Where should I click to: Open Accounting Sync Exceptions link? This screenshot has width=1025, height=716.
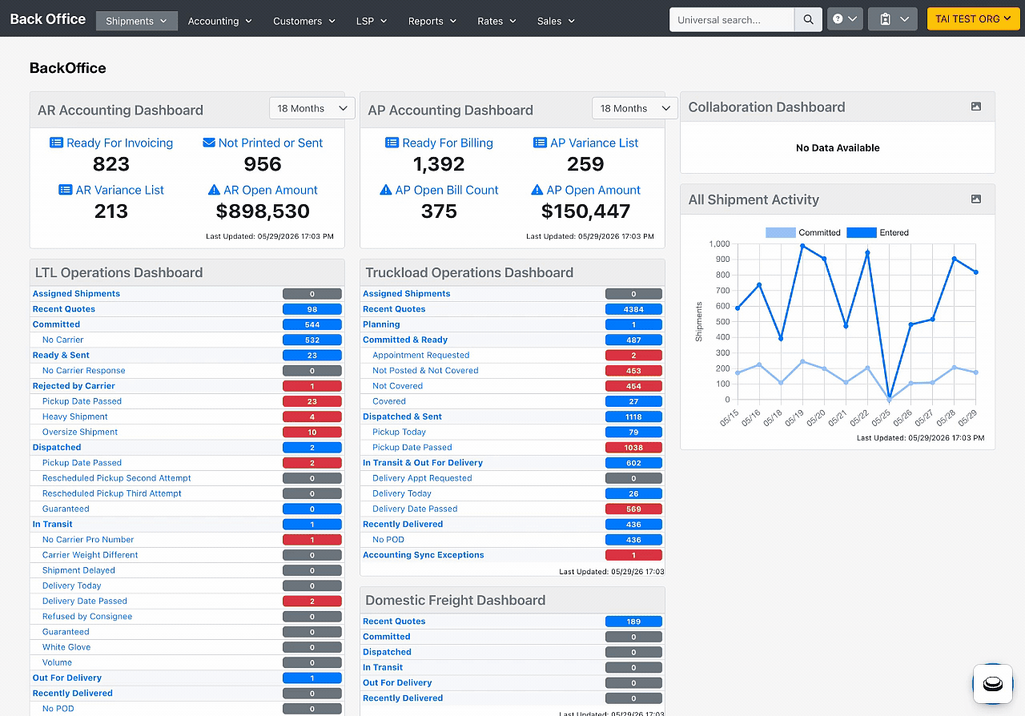coord(424,555)
